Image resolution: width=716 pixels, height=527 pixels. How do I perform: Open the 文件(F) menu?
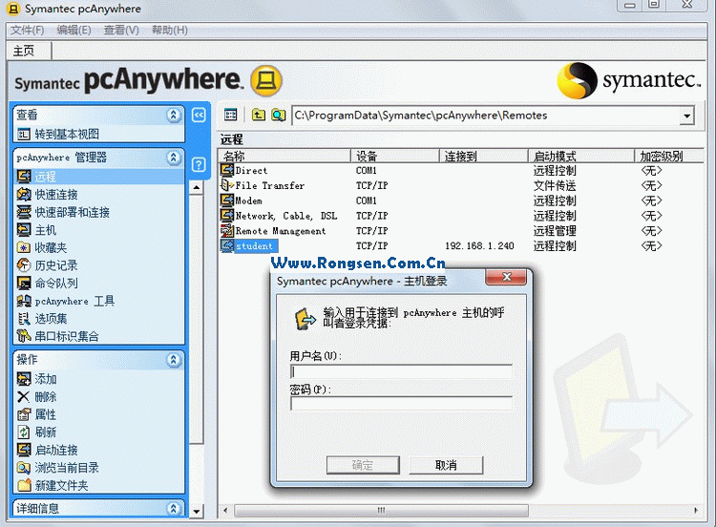27,30
